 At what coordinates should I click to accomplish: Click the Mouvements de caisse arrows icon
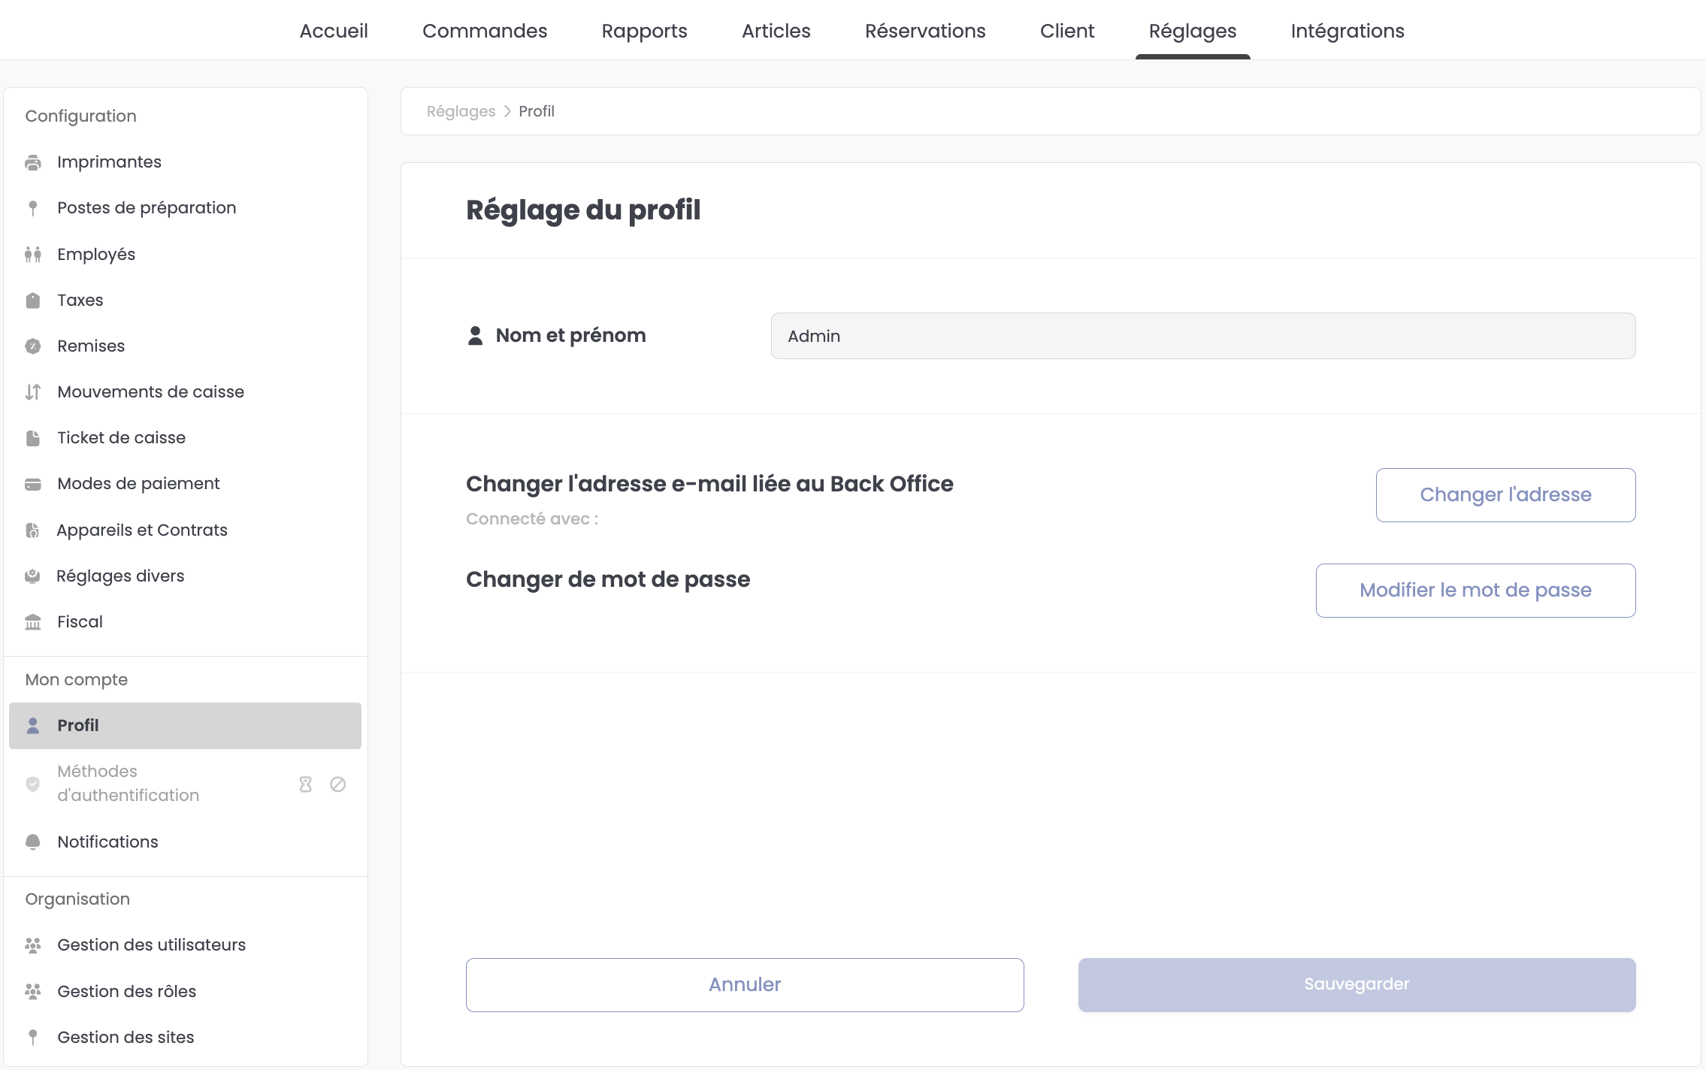point(33,392)
